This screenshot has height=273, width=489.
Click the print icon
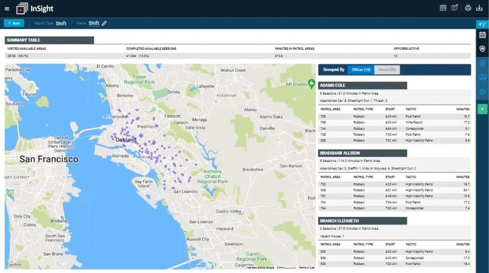pyautogui.click(x=468, y=8)
